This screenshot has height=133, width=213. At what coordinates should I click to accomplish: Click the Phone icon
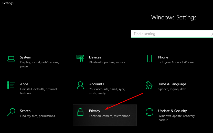pyautogui.click(x=150, y=58)
